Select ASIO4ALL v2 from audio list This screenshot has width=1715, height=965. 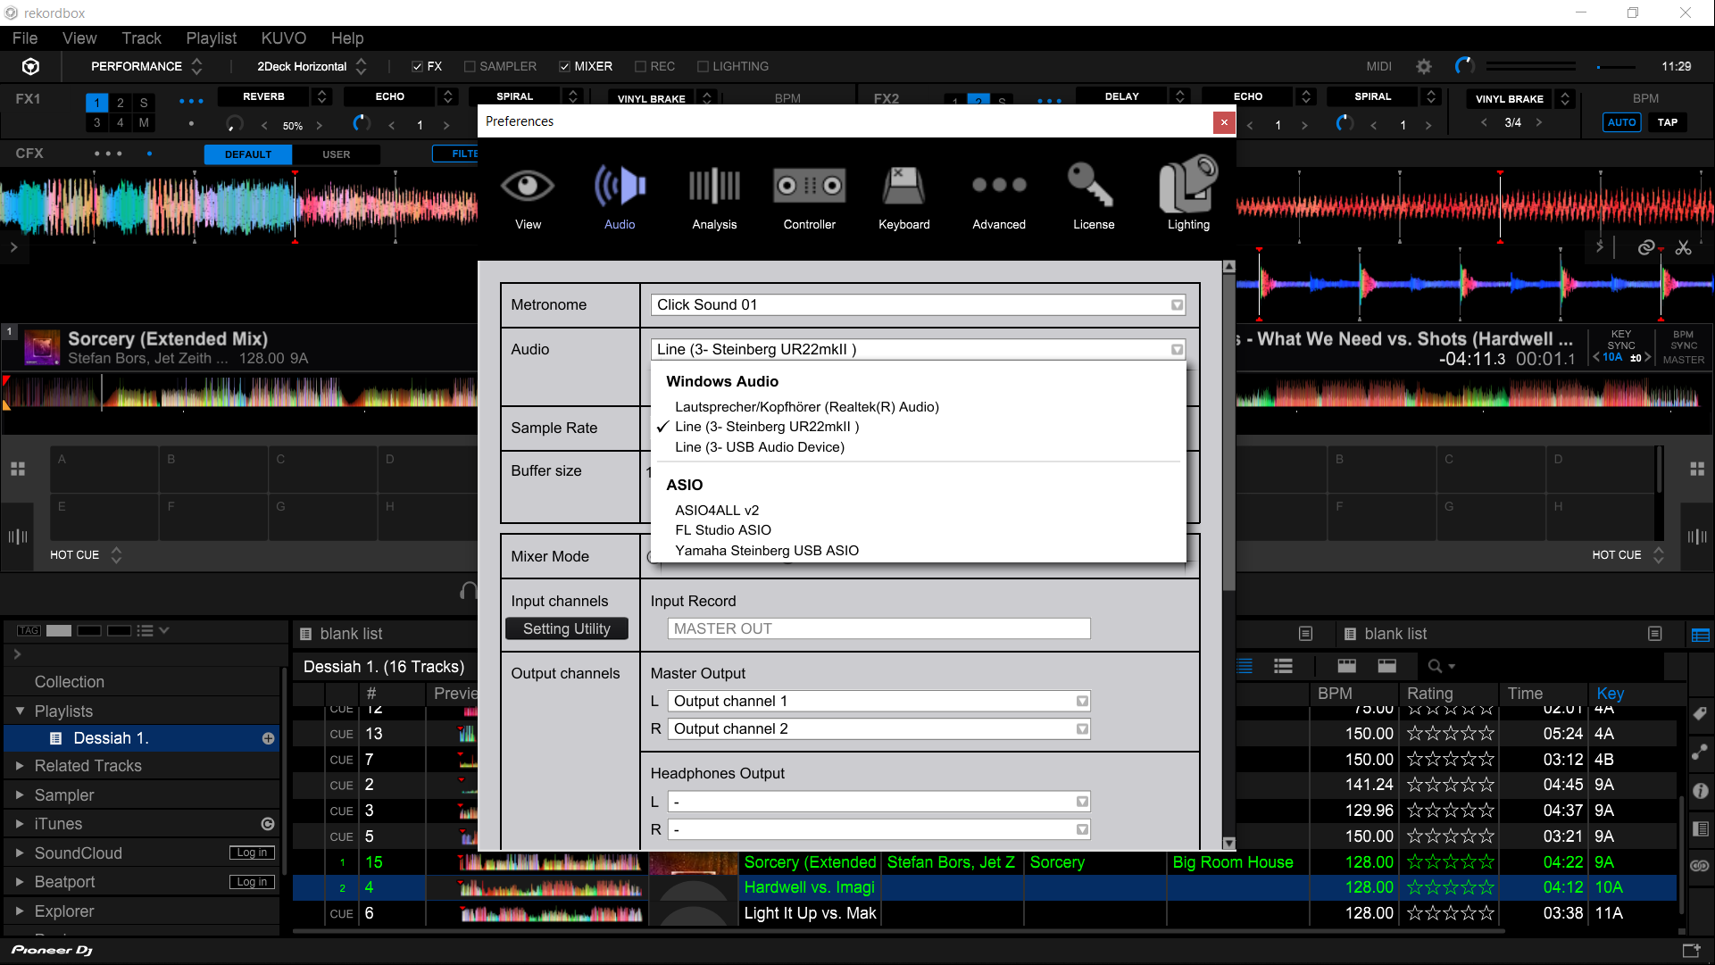717,510
